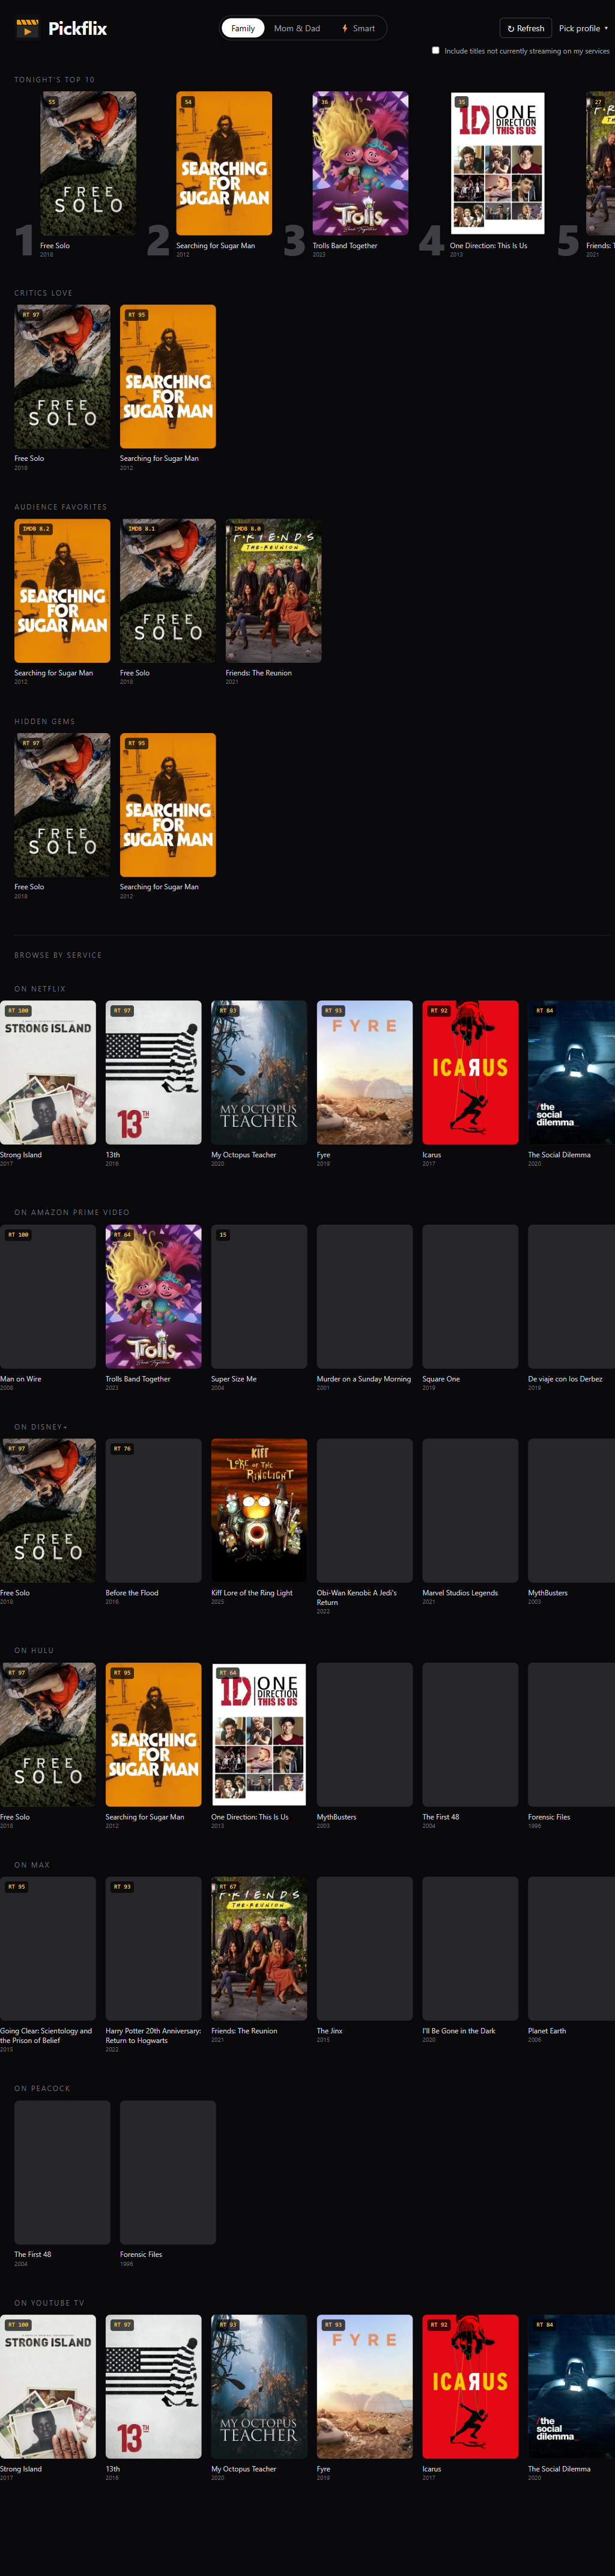Open Strong Island poster in On Netflix row
Viewport: 615px width, 2576px height.
point(48,1072)
